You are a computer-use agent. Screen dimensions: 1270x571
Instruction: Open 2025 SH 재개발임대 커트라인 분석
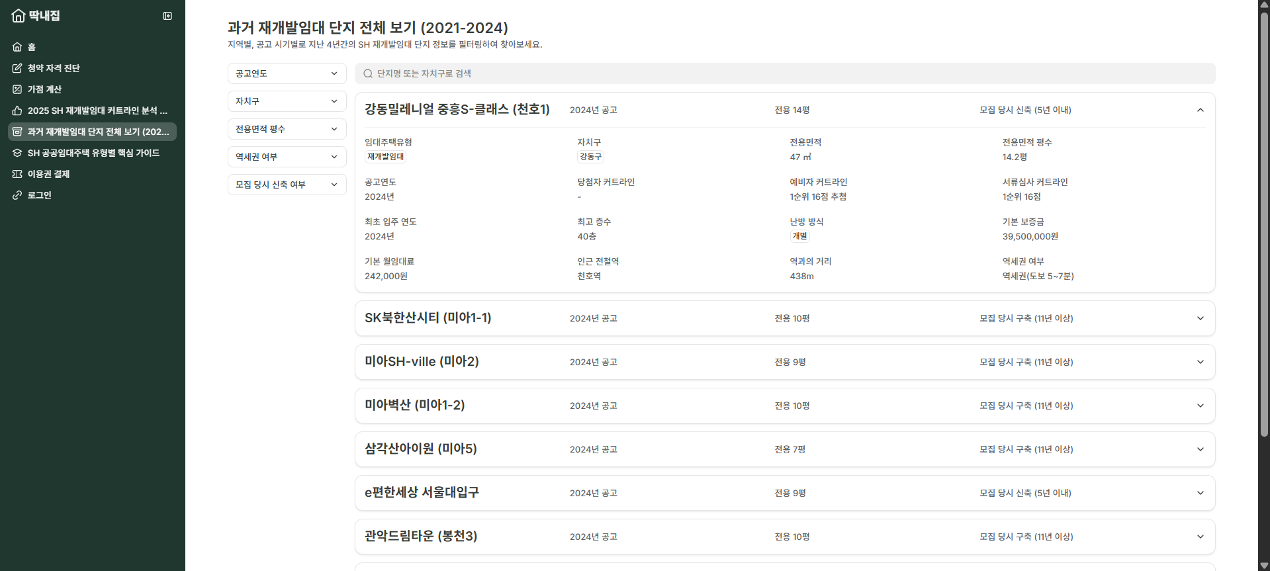pos(92,110)
